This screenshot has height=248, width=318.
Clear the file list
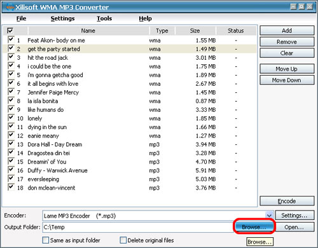287,53
